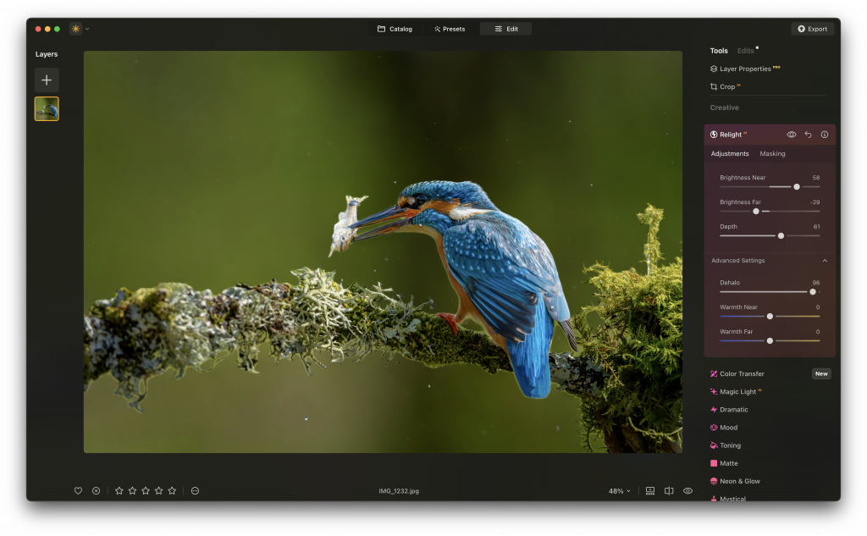
Task: Select the Edit tab
Action: coord(506,29)
